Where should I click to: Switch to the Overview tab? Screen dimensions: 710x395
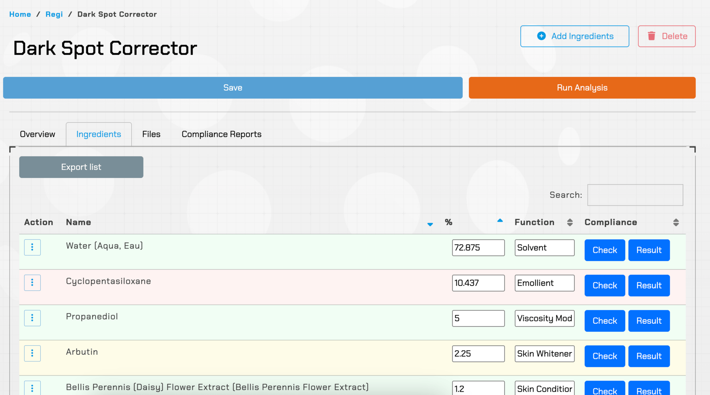(x=37, y=134)
